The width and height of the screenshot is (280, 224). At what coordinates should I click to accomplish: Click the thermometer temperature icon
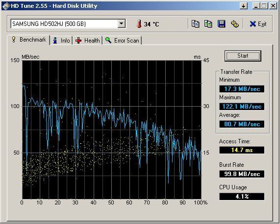[x=139, y=24]
